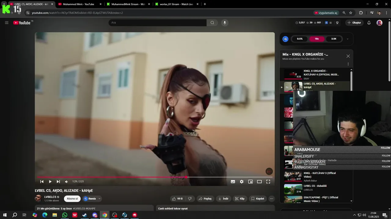The height and width of the screenshot is (219, 391).
Task: Open YouTube notifications bell
Action: pos(369,23)
